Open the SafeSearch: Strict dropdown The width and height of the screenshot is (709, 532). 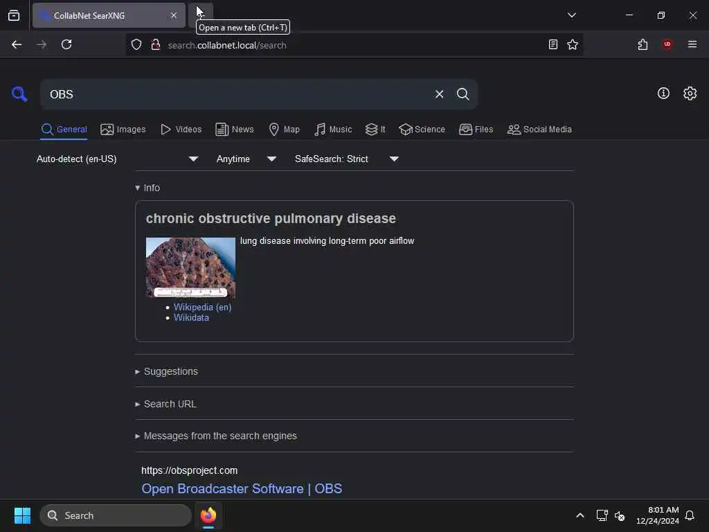click(x=347, y=159)
